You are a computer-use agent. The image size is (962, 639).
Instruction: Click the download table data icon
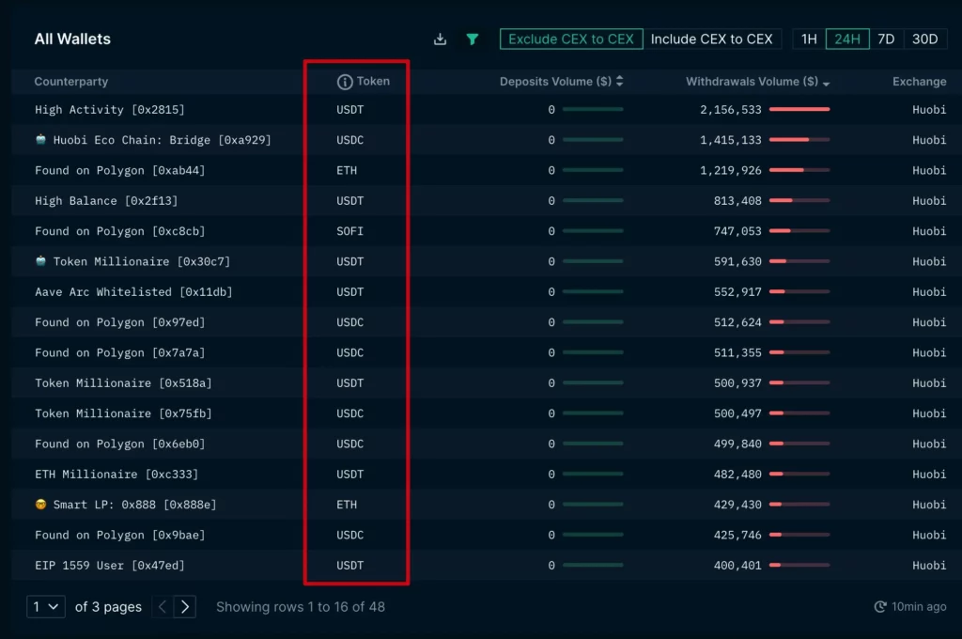point(440,39)
